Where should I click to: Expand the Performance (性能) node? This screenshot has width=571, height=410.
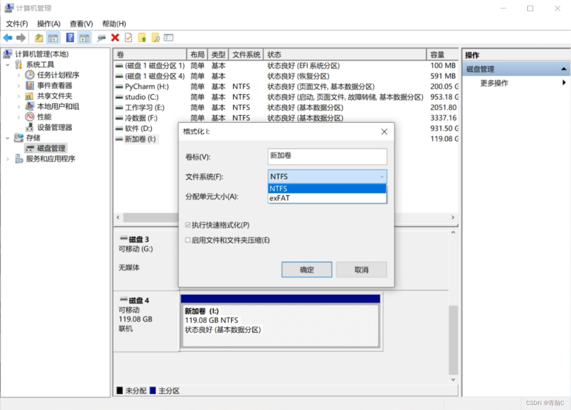(x=19, y=117)
